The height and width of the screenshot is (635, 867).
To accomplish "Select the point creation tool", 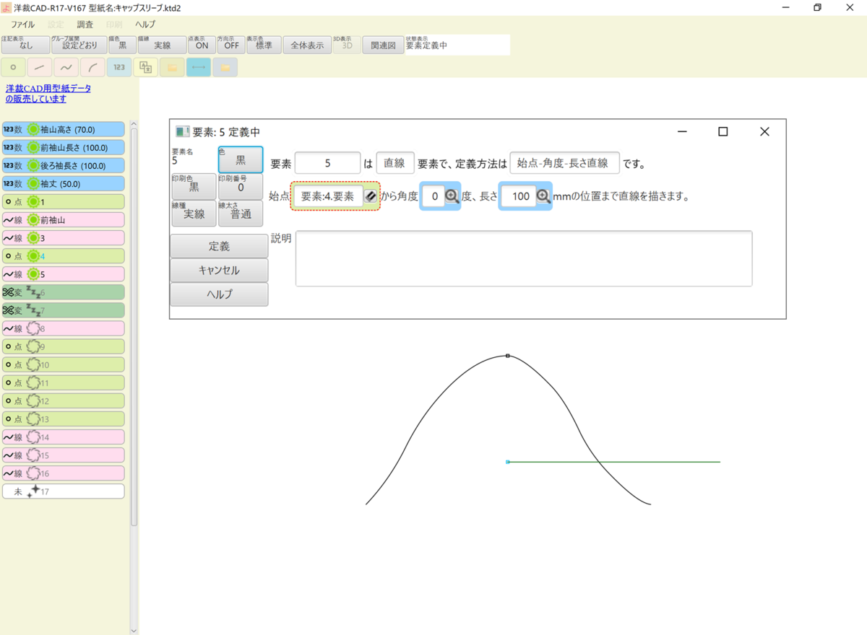I will (x=13, y=66).
